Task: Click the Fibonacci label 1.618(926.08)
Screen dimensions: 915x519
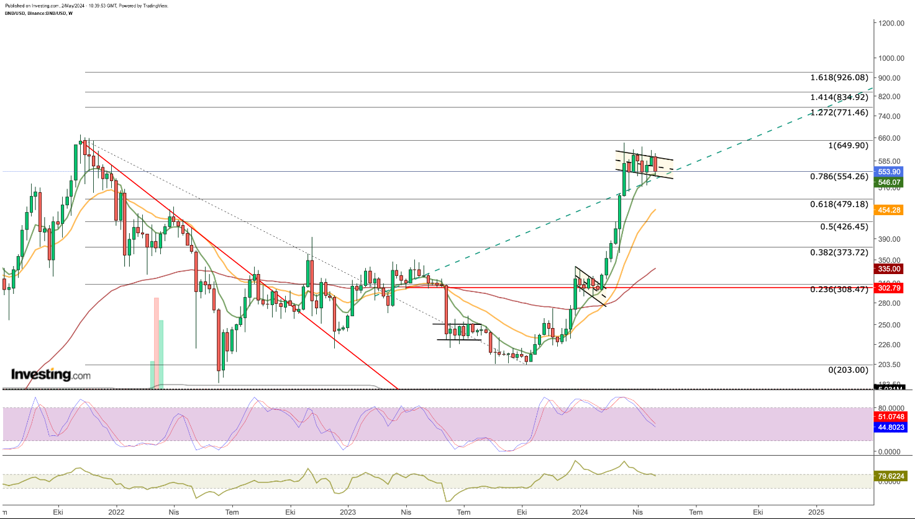Action: 839,78
